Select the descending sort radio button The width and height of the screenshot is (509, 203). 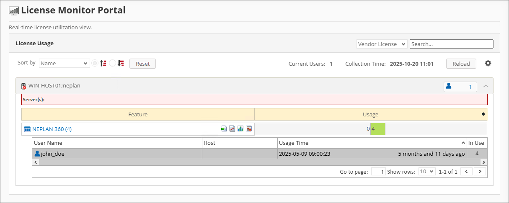(x=112, y=64)
